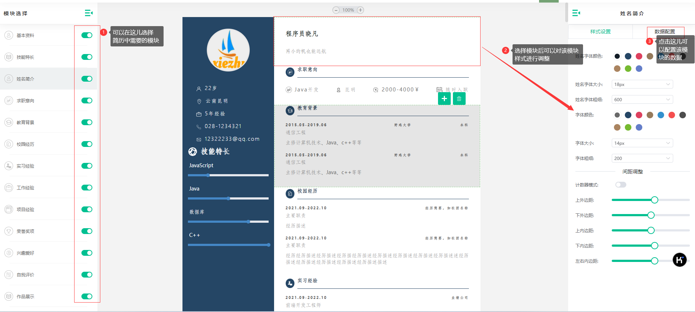Pick the green swatch for 姓名字体颜色

pos(628,69)
